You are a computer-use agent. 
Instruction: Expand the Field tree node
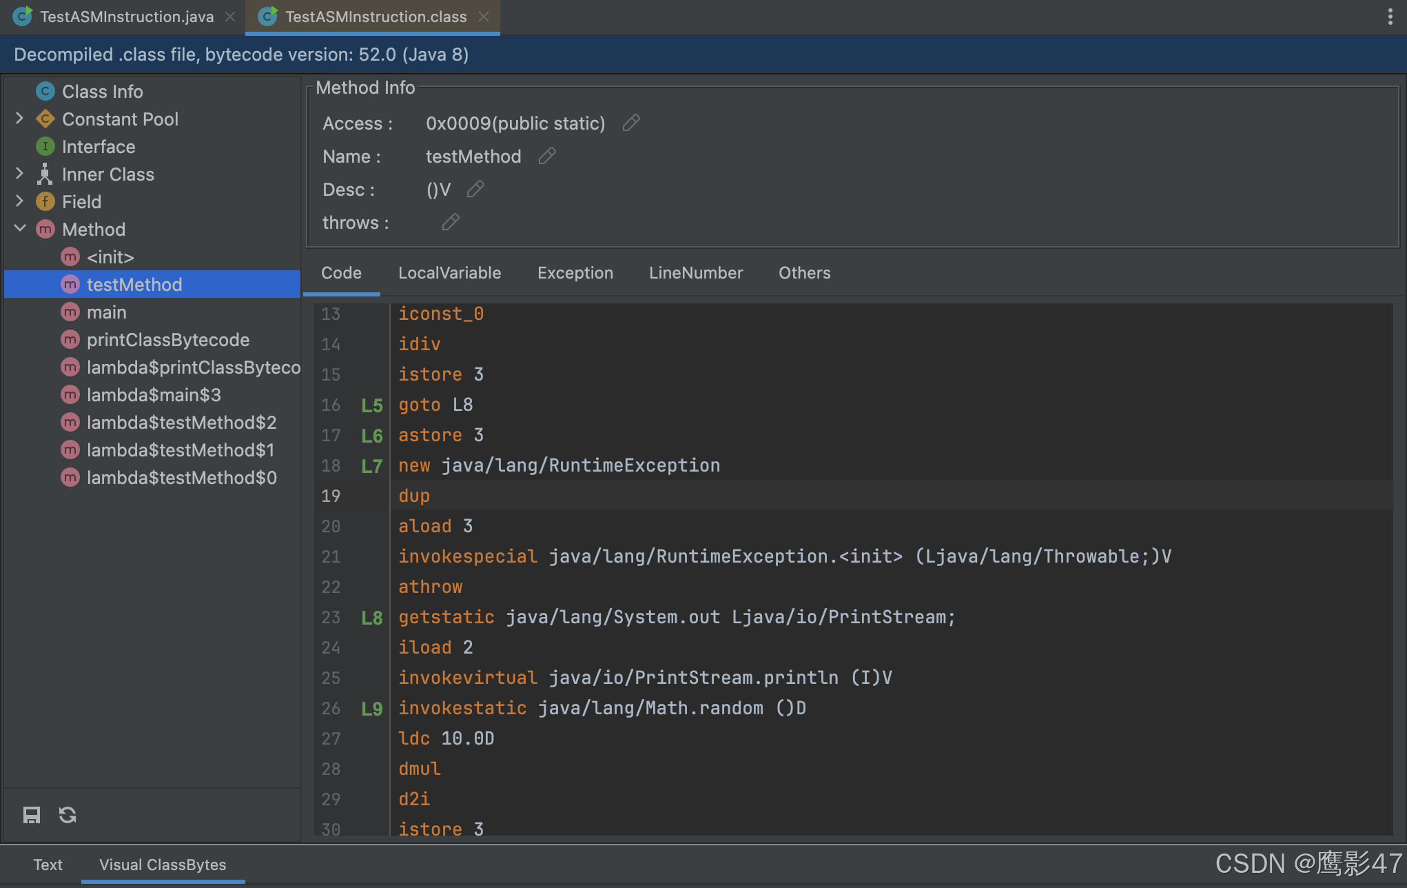tap(19, 201)
